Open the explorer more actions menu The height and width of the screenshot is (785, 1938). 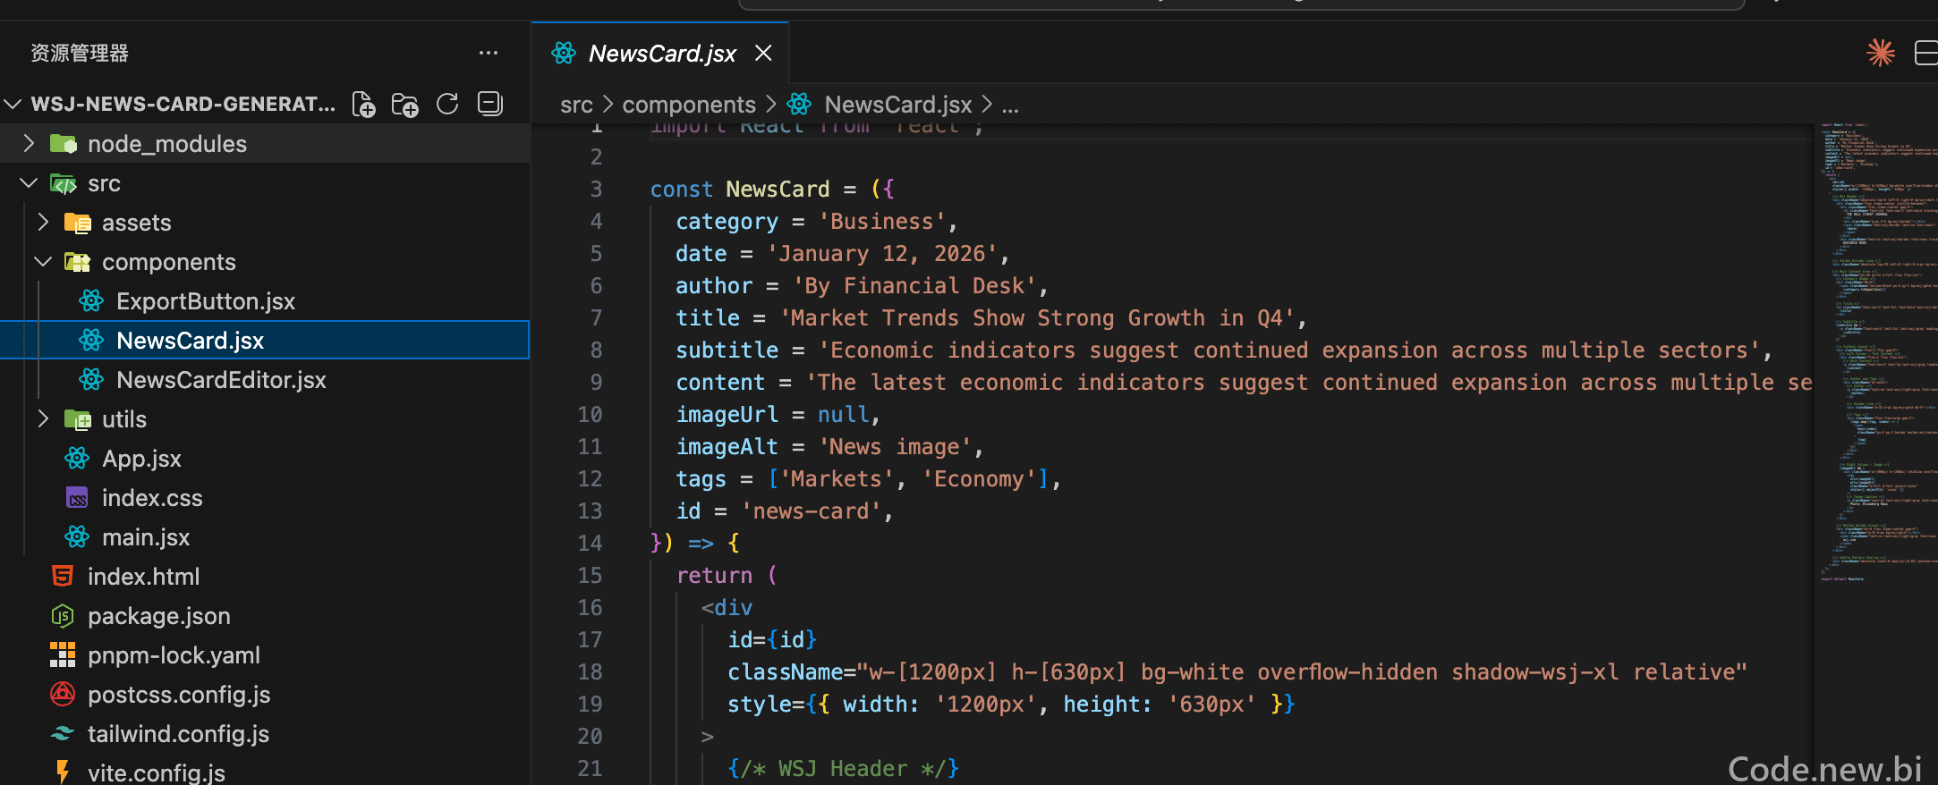coord(489,53)
